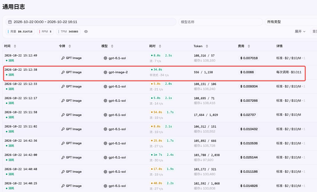Screen dimensions: 317x192
Task: Click the key icon in 14:40:25 row
Action: click(x=63, y=186)
